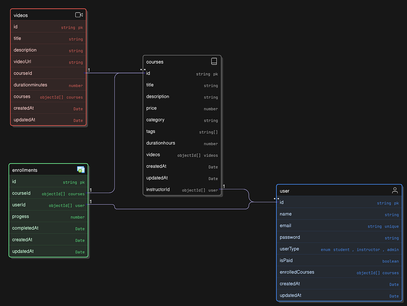407x306 pixels.
Task: Click the 1 cardinality label near enrollments courseId
Action: click(x=90, y=190)
